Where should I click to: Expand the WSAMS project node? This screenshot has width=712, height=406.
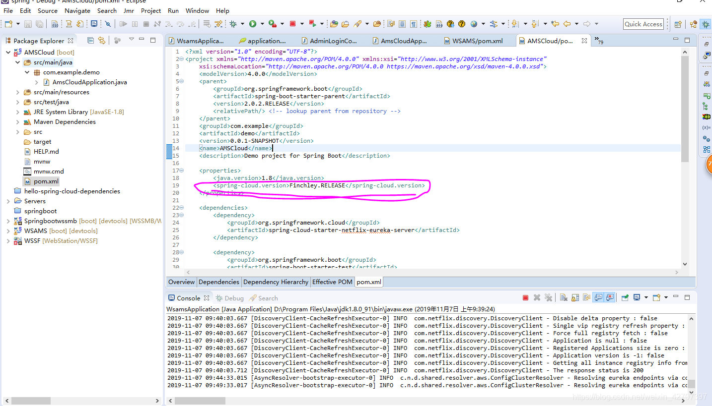coord(8,231)
